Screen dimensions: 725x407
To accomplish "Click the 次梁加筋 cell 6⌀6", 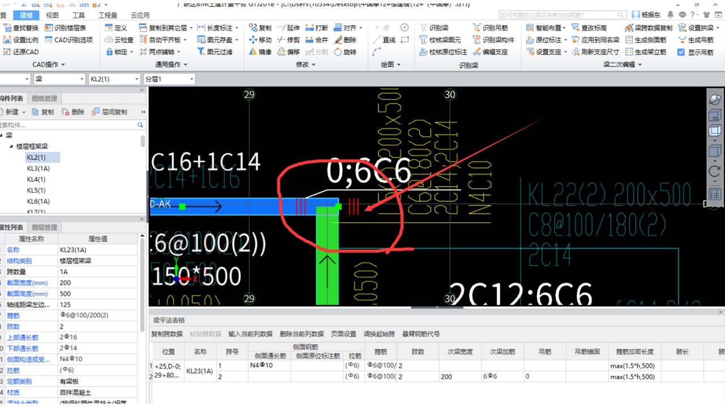I will click(x=502, y=376).
